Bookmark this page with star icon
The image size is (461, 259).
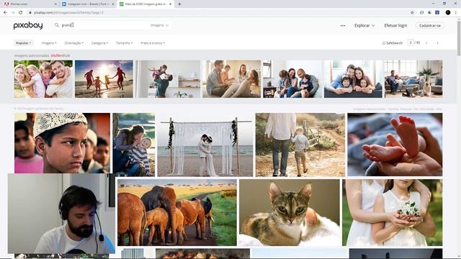click(412, 13)
